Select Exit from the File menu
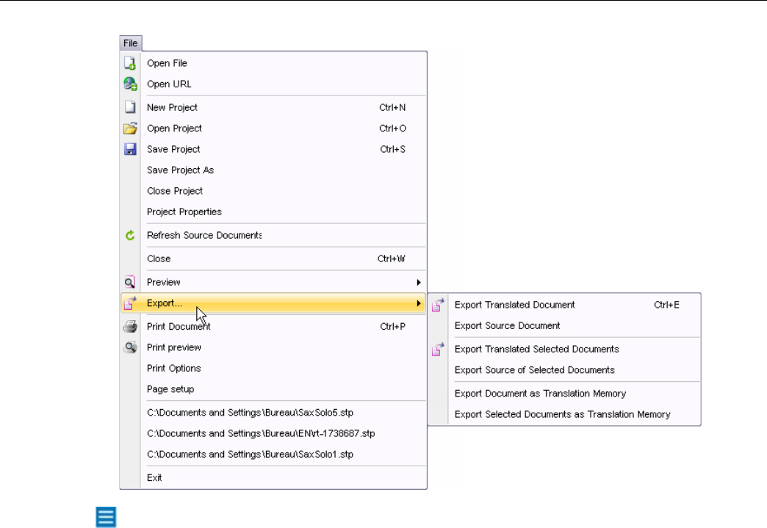This screenshot has width=767, height=528. point(154,478)
